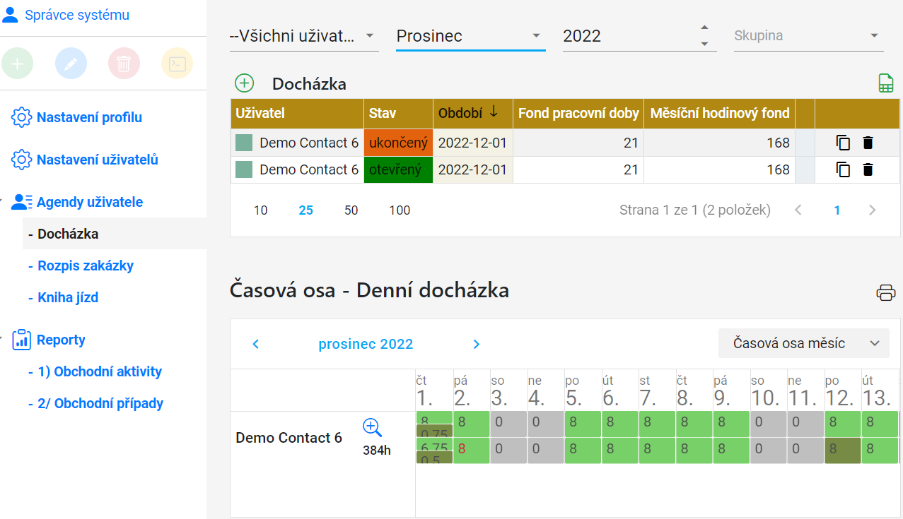Screen dimensions: 903x519
Task: Click the green add toolbar button
Action: coord(18,64)
